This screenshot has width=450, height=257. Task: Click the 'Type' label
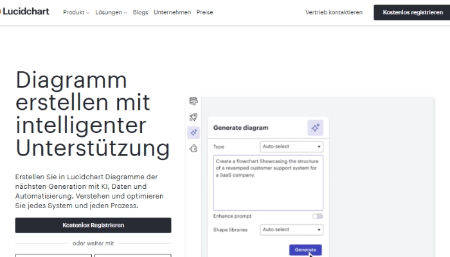click(x=219, y=146)
